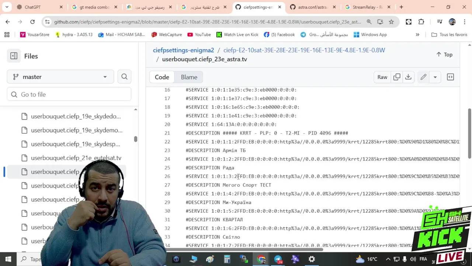
Task: Open a new browser tab
Action: [x=401, y=7]
